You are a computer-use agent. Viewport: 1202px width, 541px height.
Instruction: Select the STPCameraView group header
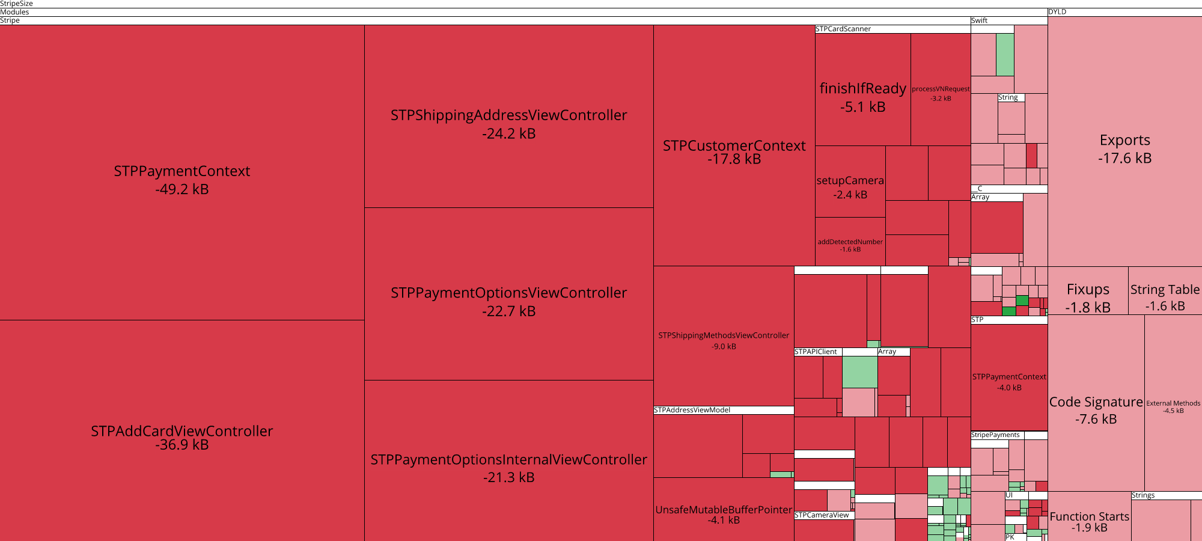pyautogui.click(x=824, y=515)
